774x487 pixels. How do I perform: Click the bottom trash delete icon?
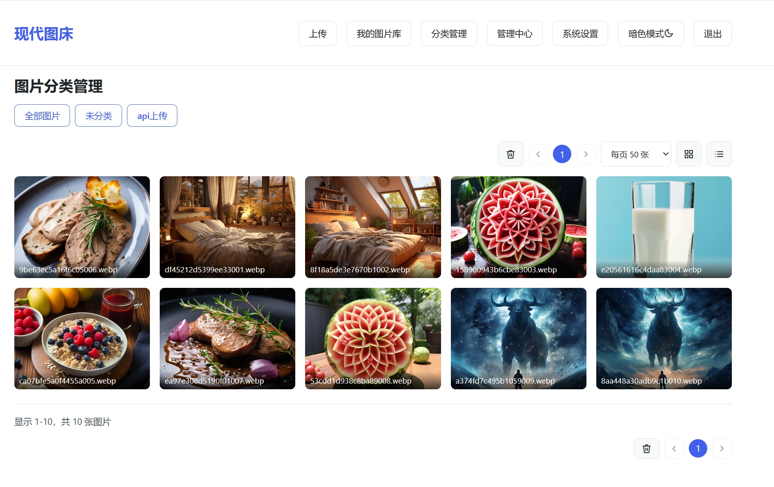pyautogui.click(x=646, y=449)
